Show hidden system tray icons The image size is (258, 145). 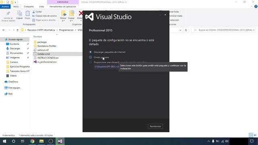click(209, 141)
